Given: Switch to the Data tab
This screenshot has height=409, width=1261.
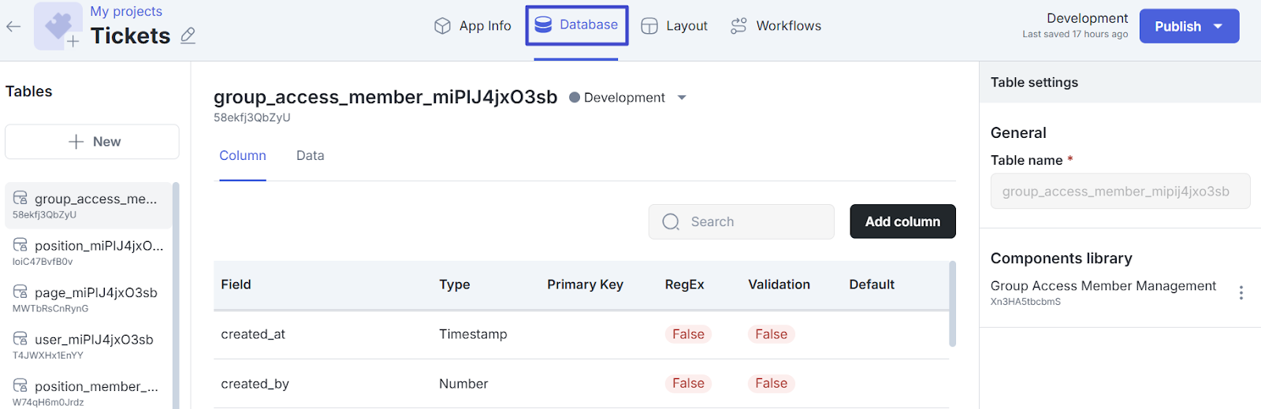Looking at the screenshot, I should 310,156.
